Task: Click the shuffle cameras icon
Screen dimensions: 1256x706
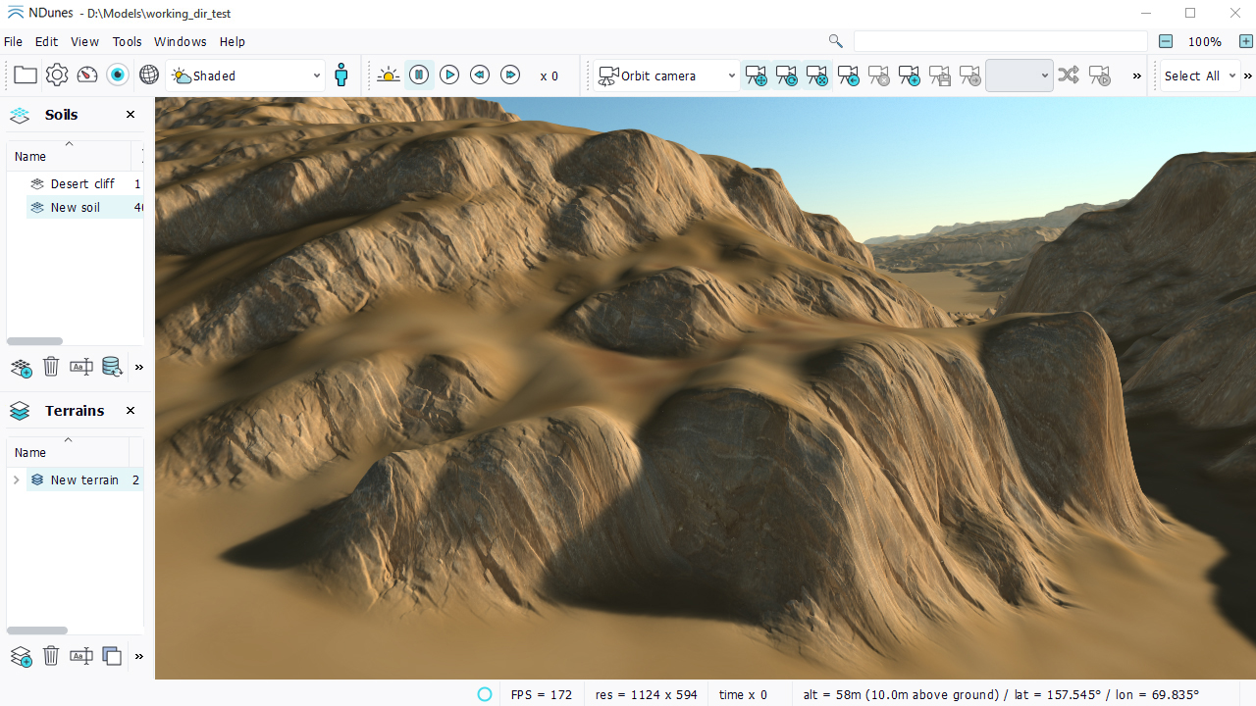Action: click(x=1069, y=76)
